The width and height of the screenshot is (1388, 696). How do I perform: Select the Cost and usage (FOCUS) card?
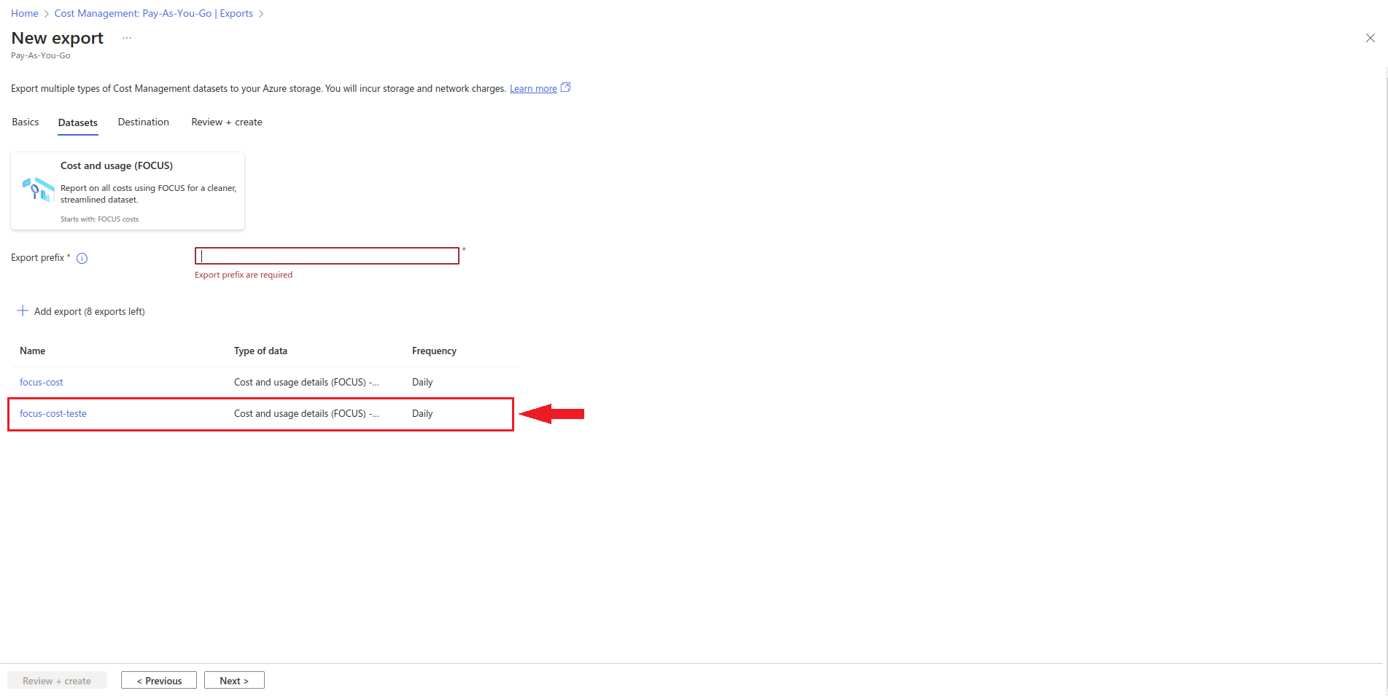pyautogui.click(x=128, y=191)
